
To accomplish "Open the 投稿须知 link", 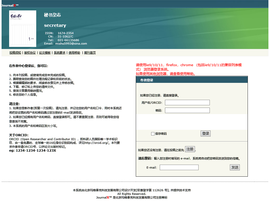I will click(15, 53).
